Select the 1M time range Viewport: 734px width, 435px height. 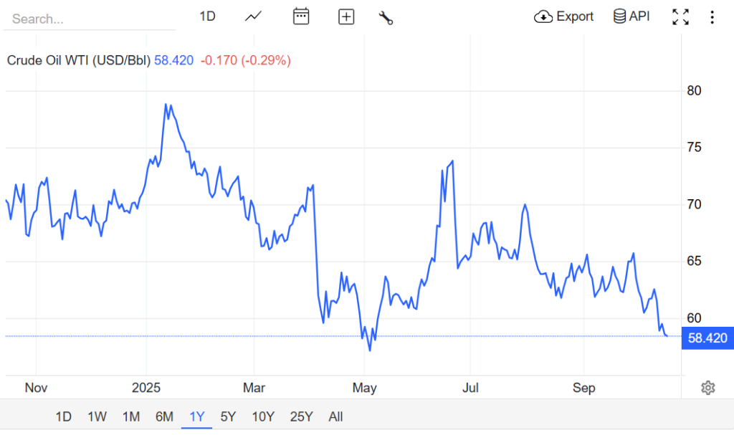(x=130, y=416)
